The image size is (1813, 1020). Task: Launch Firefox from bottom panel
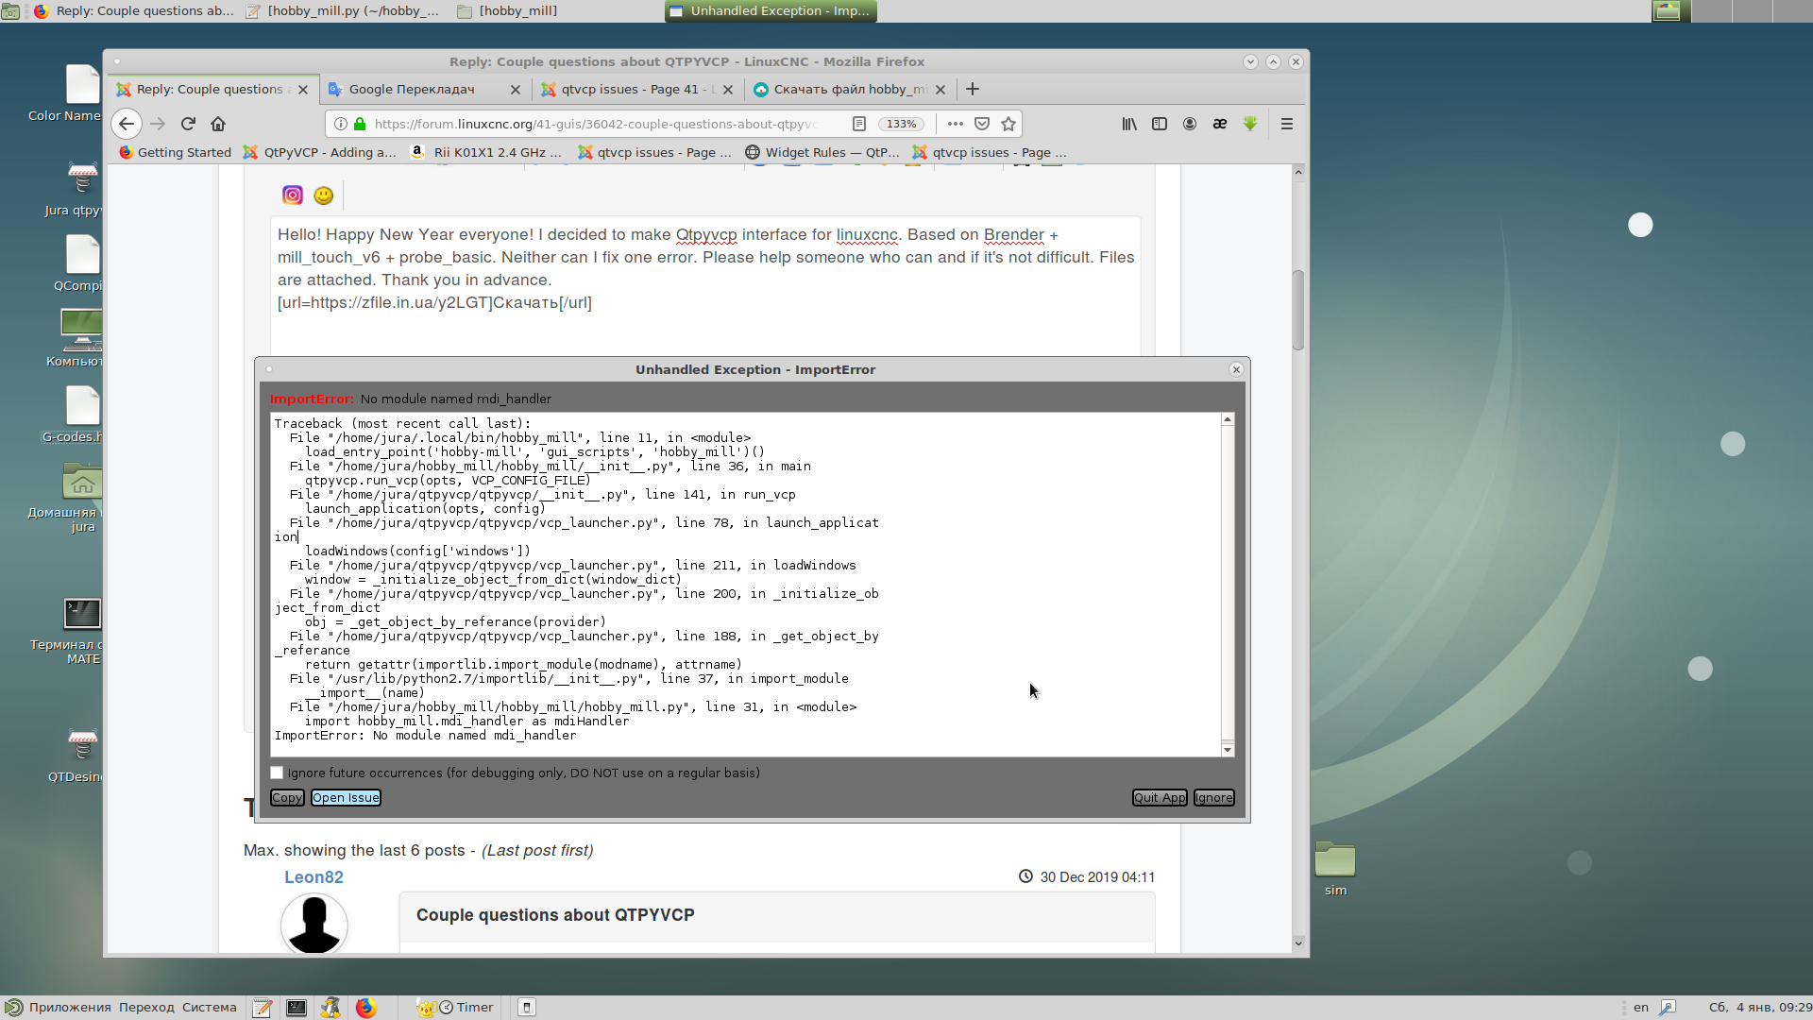pyautogui.click(x=365, y=1008)
